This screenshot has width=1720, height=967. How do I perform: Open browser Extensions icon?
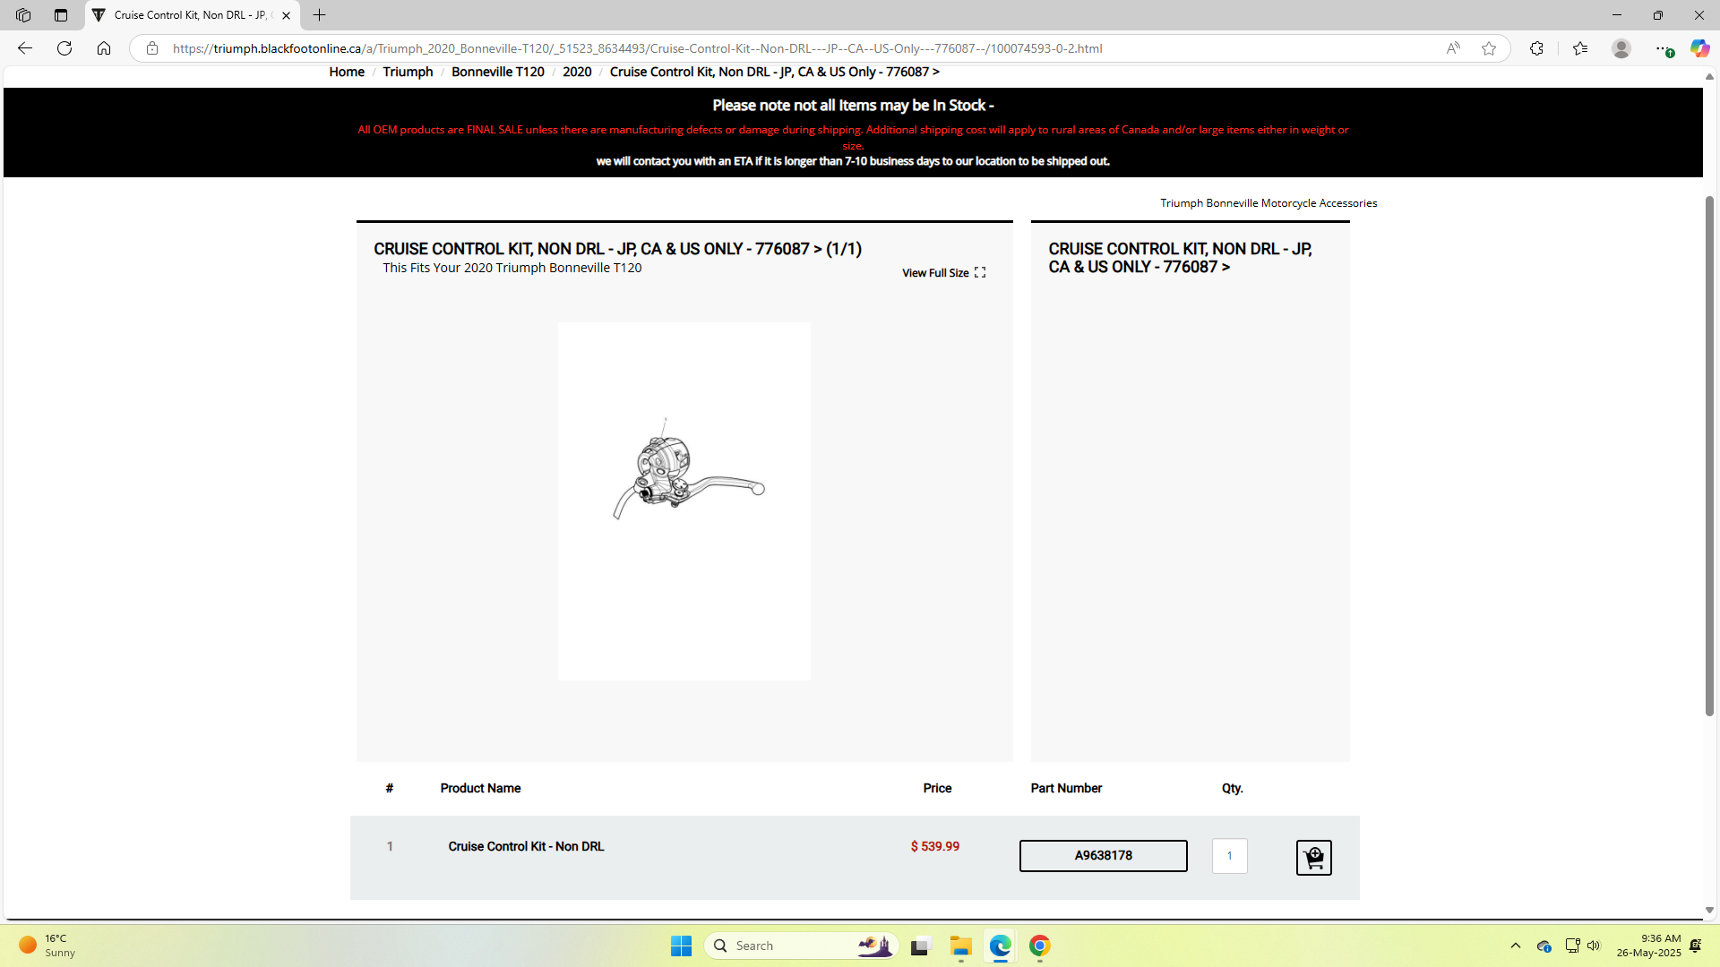tap(1536, 48)
